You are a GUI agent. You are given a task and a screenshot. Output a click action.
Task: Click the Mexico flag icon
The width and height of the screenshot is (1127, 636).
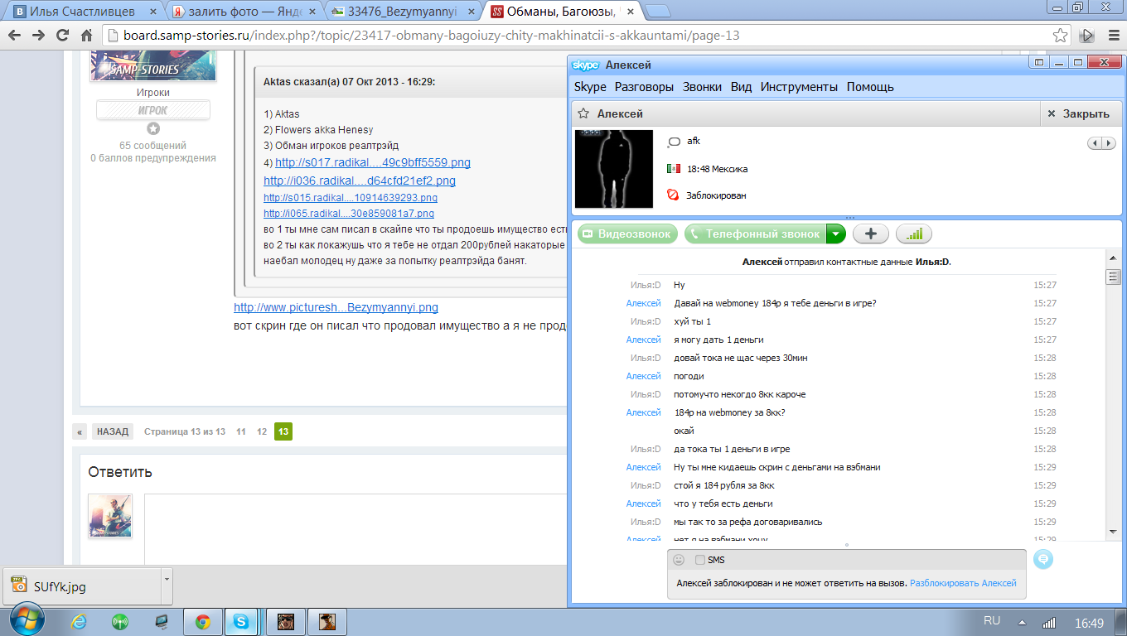click(x=673, y=168)
